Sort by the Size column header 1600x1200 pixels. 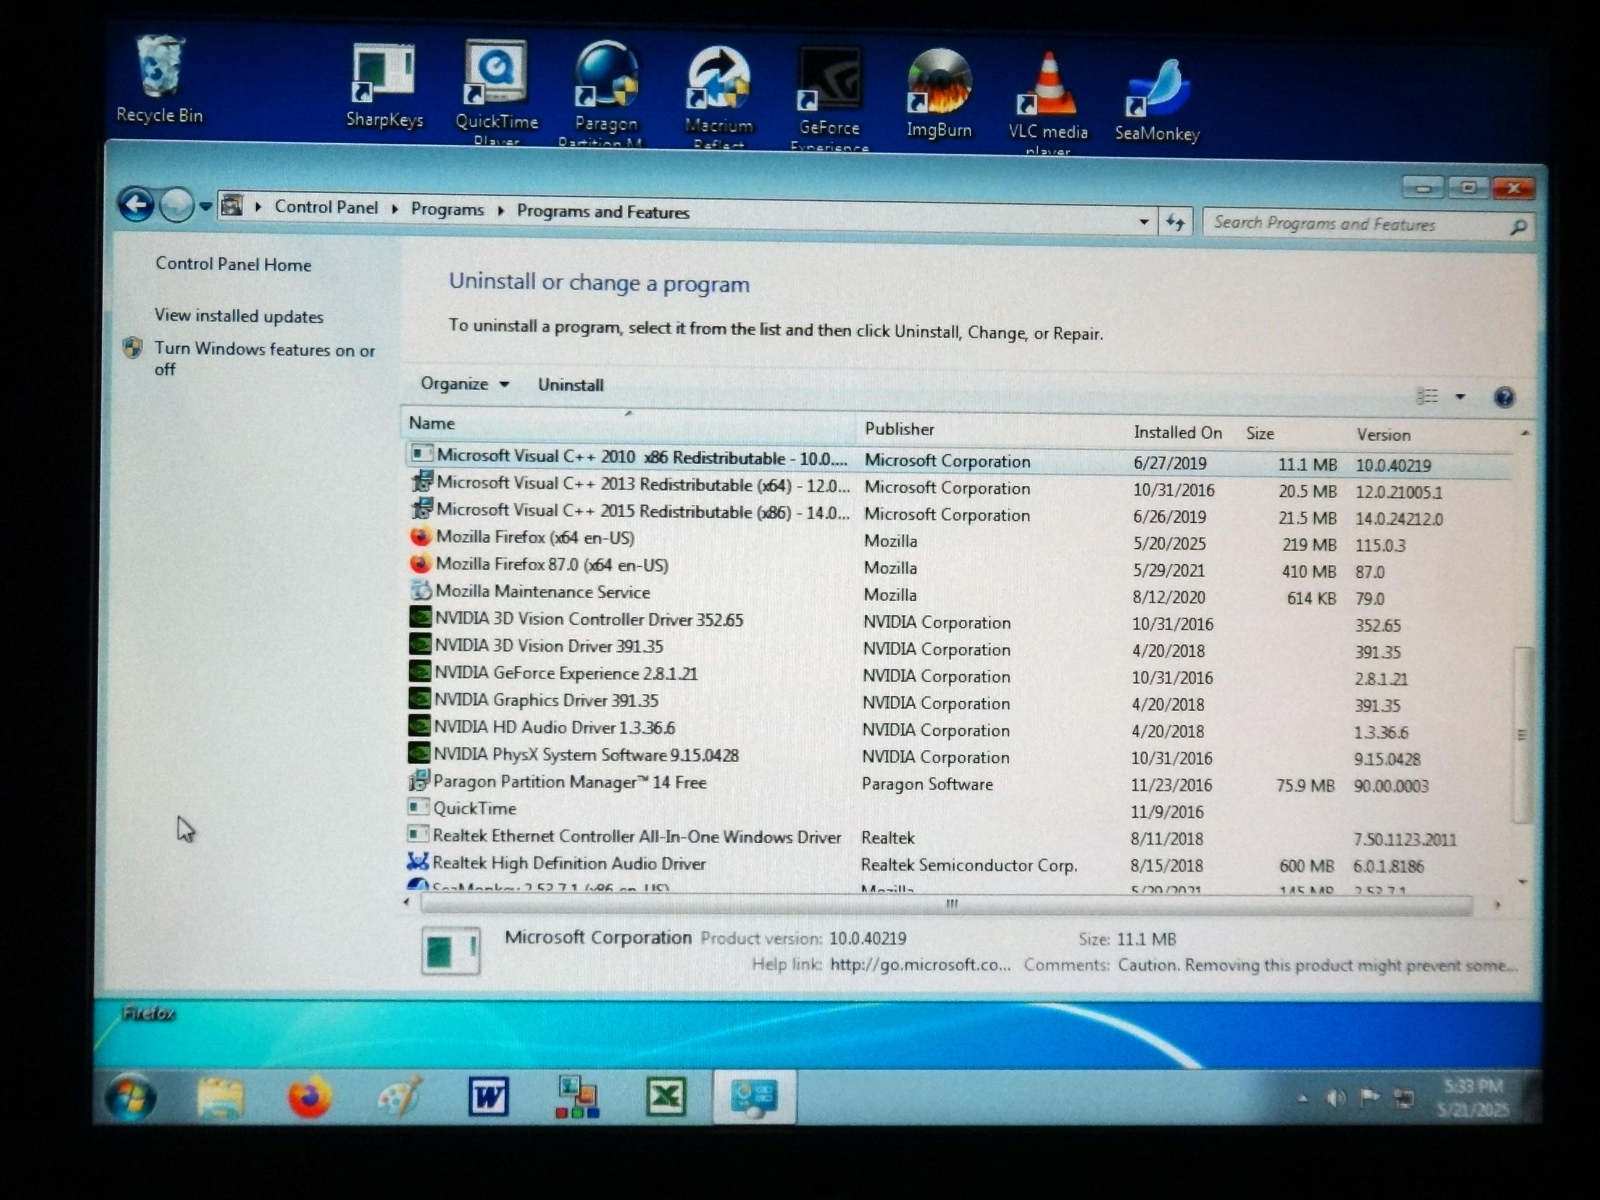[x=1293, y=434]
